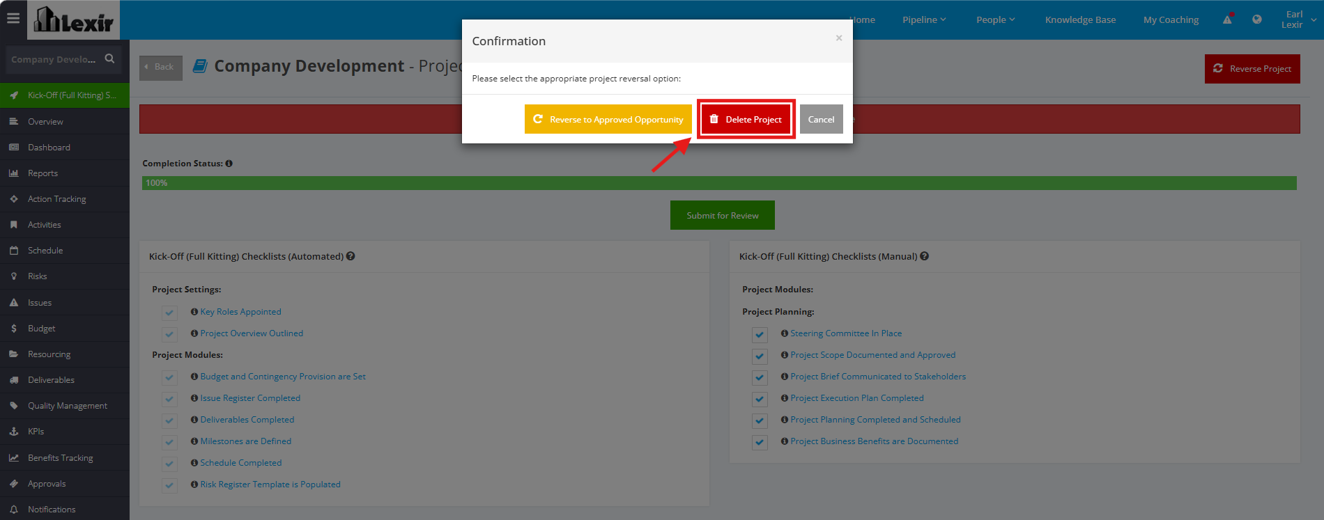The image size is (1324, 520).
Task: Toggle the Steering Committee In Place checkbox
Action: (760, 335)
